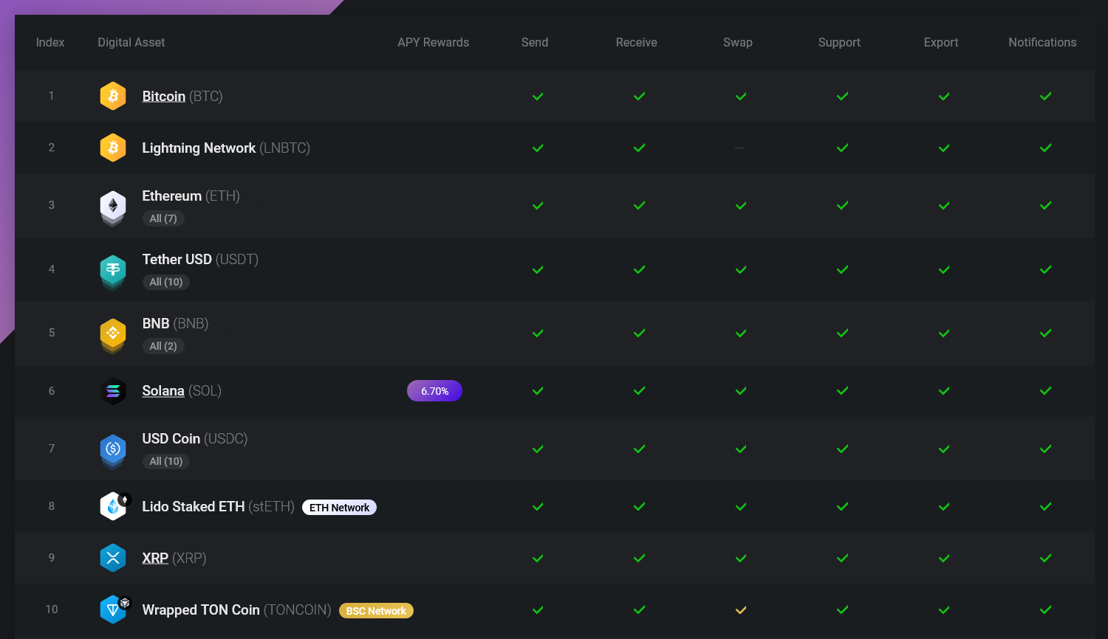Click the yellow Swap checkmark for Wrapped TON
This screenshot has width=1108, height=639.
tap(741, 609)
